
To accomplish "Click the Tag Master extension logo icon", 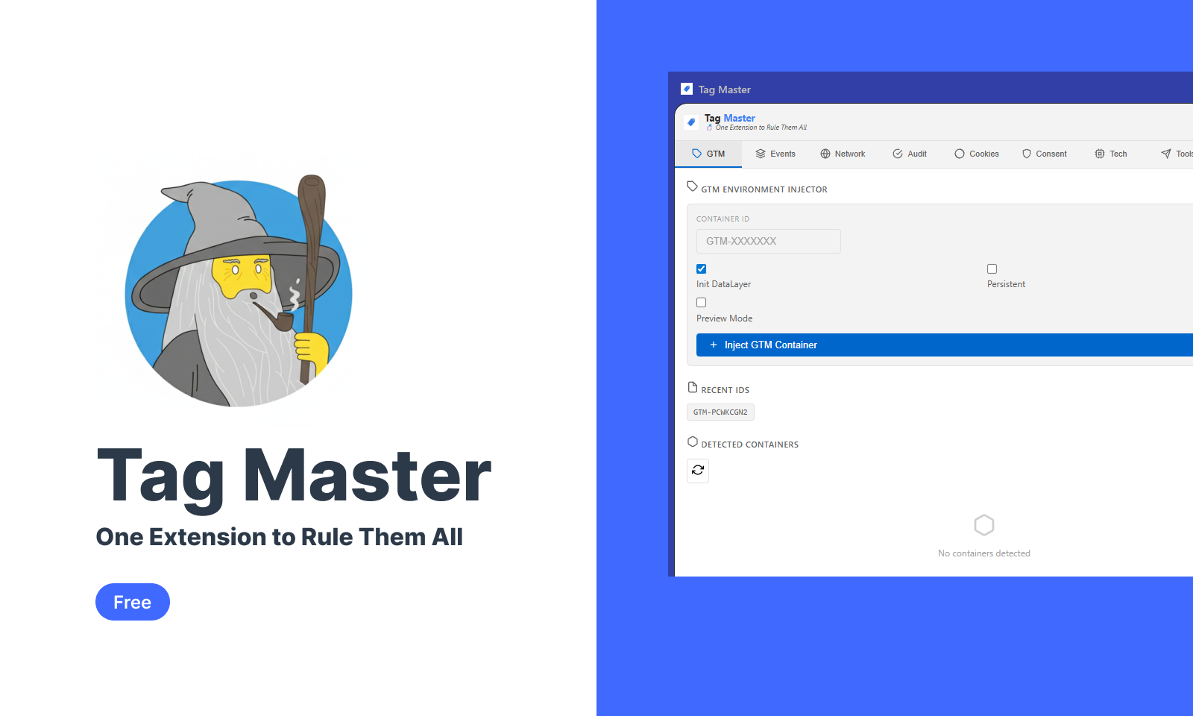I will coord(691,122).
